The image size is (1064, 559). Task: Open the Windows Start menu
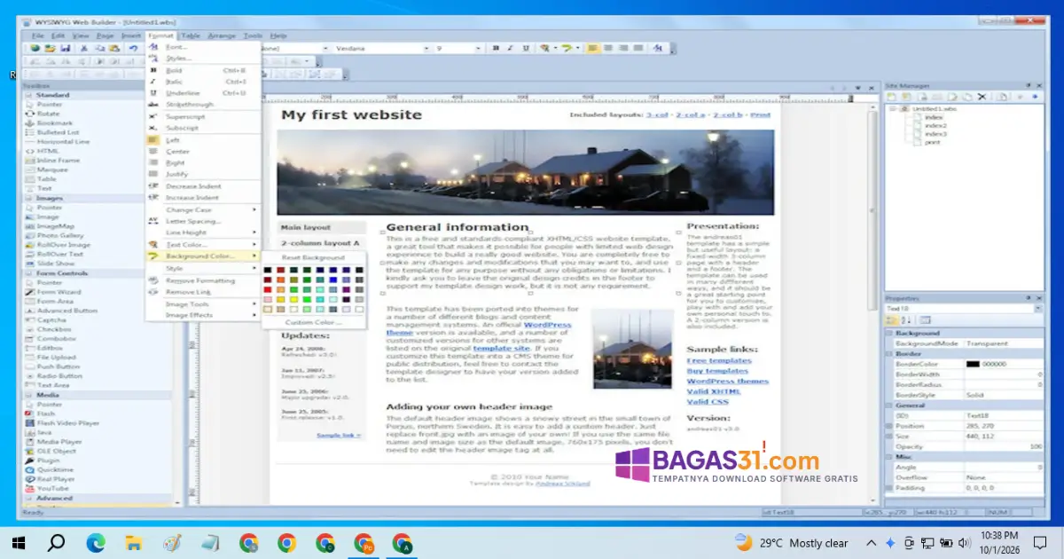tap(19, 542)
